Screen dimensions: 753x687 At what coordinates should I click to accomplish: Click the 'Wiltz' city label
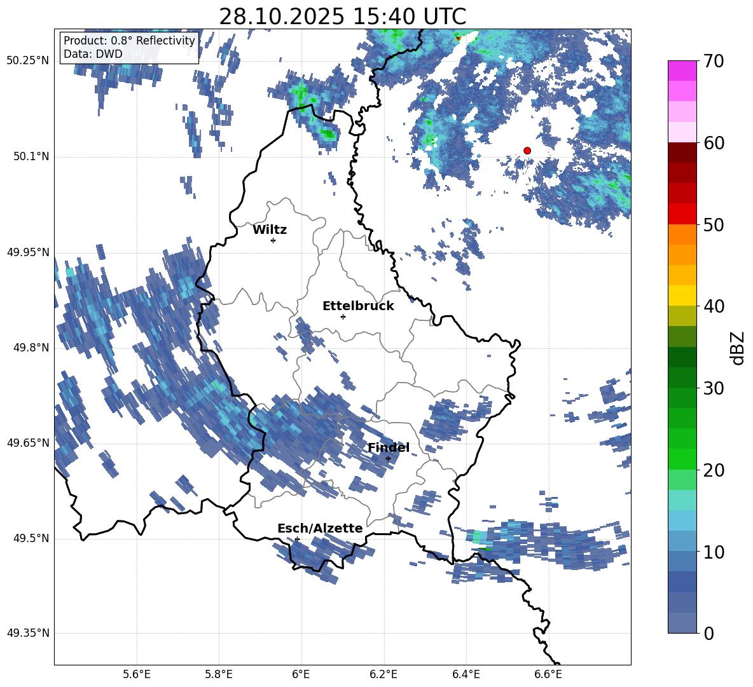270,230
